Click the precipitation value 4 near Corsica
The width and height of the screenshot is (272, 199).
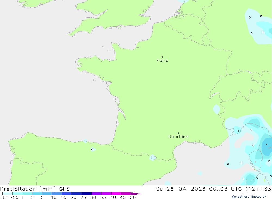(267, 145)
